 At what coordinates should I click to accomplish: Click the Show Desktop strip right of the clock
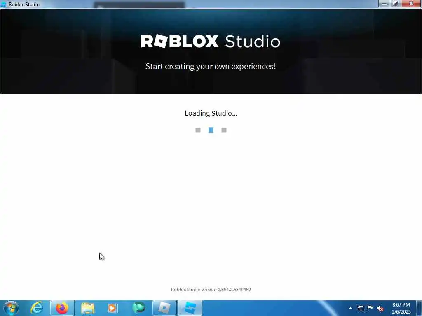(x=419, y=308)
